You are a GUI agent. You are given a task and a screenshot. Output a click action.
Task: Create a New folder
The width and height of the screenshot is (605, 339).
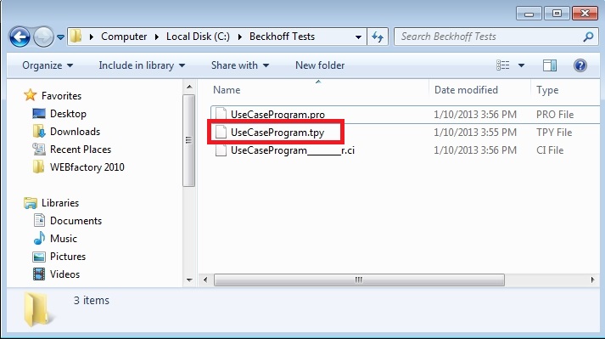(x=320, y=65)
